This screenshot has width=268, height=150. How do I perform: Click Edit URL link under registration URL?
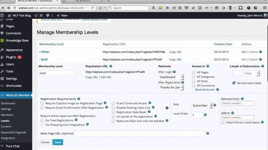(106, 77)
